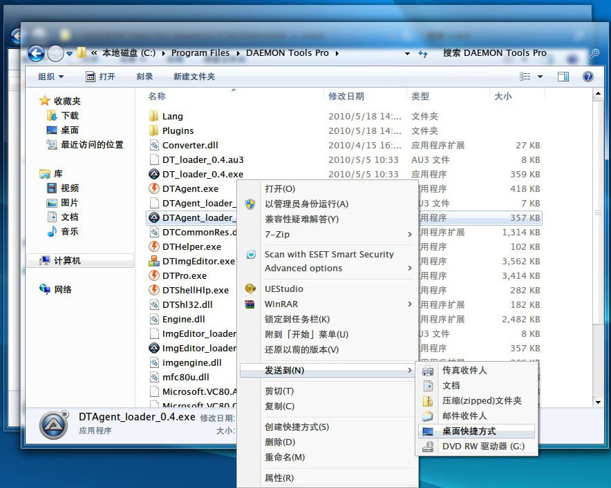This screenshot has height=488, width=611.
Task: Sort by the 大小 column header
Action: (x=502, y=96)
